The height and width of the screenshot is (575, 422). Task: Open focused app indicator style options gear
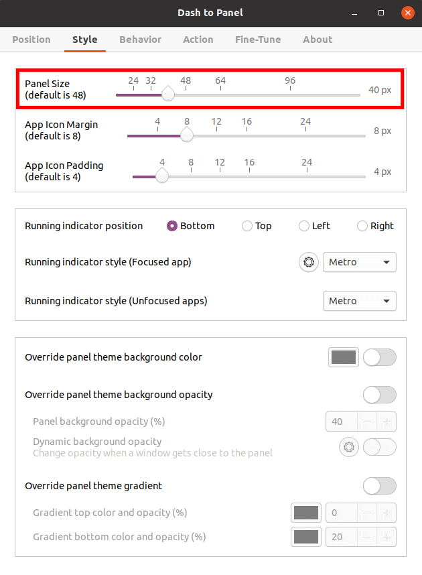(x=308, y=262)
